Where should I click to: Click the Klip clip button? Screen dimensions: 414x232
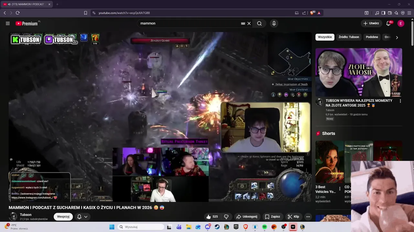(x=293, y=217)
